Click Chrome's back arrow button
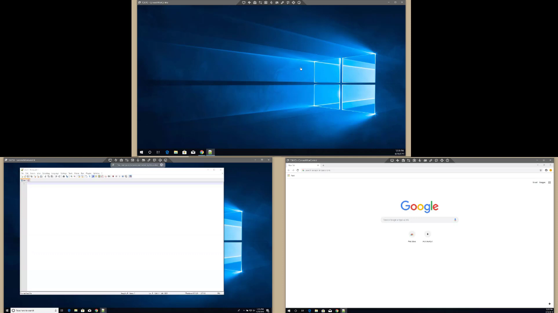Screen dimensions: 558x313 click(x=289, y=170)
